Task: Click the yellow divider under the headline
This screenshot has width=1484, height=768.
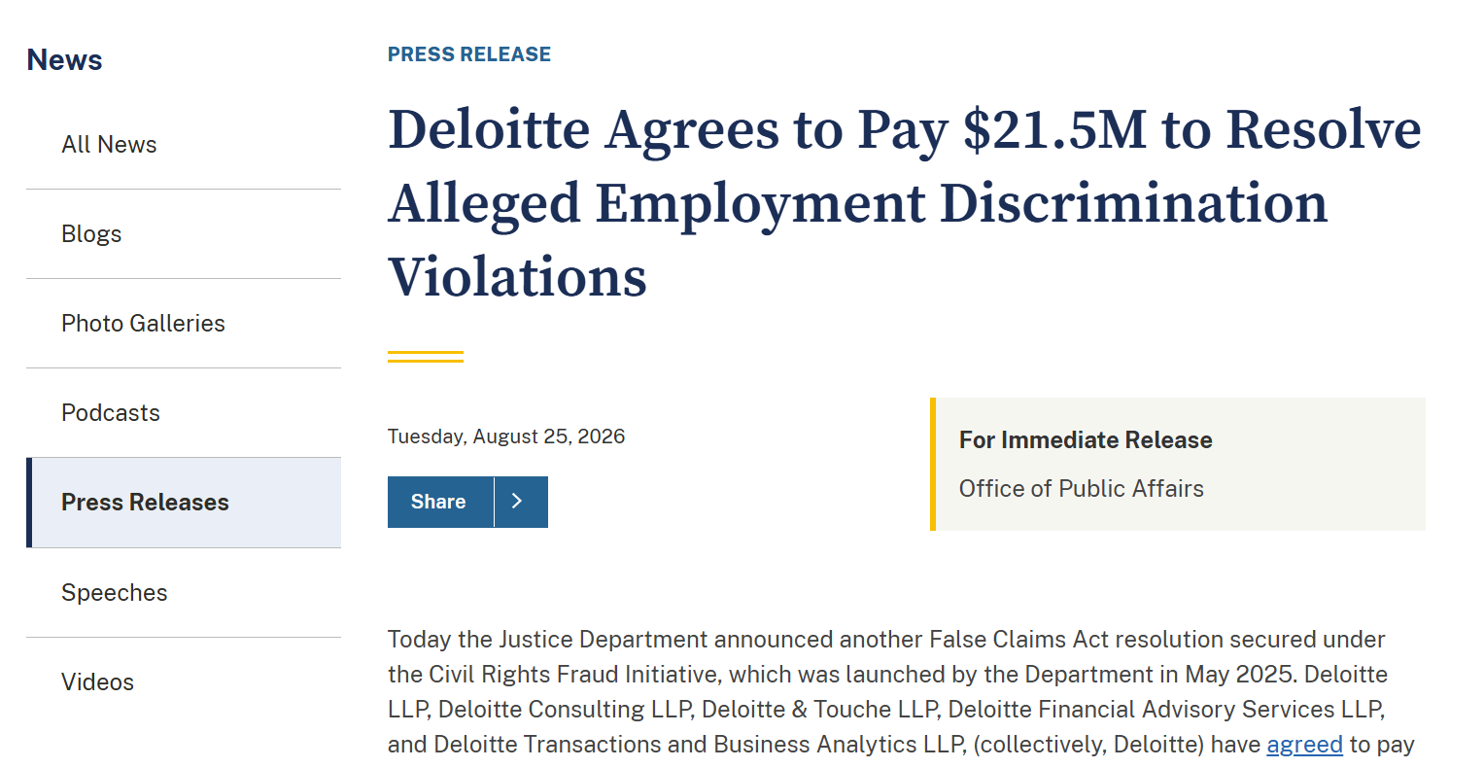Action: point(426,357)
